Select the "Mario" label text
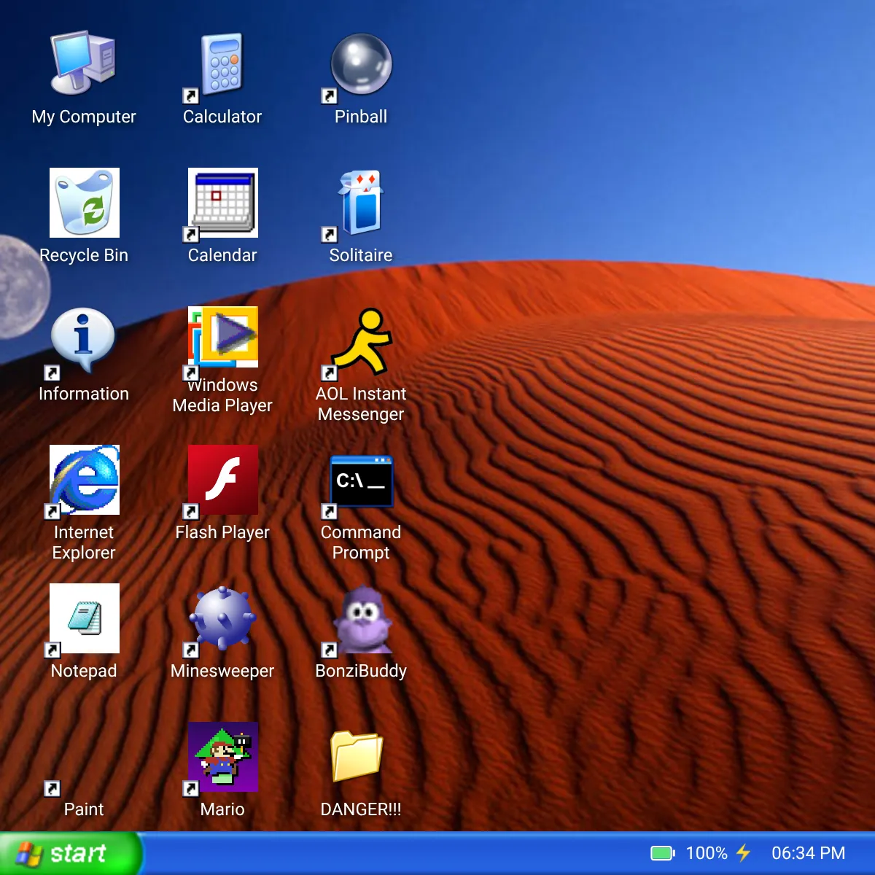 tap(222, 809)
